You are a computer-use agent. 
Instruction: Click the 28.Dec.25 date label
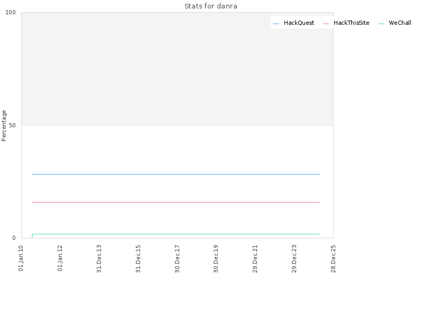point(334,259)
